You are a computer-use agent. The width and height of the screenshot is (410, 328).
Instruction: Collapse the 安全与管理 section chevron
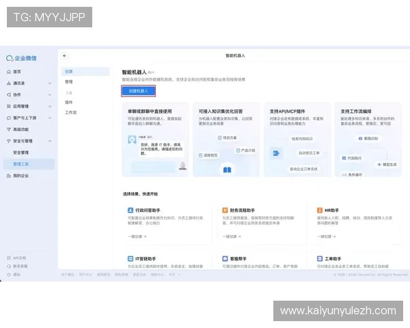[x=50, y=141]
